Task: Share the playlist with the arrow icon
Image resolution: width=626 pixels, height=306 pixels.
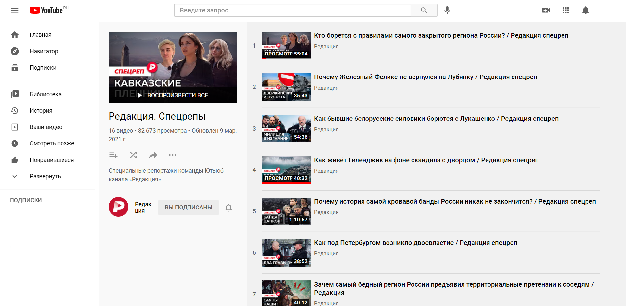Action: click(153, 155)
